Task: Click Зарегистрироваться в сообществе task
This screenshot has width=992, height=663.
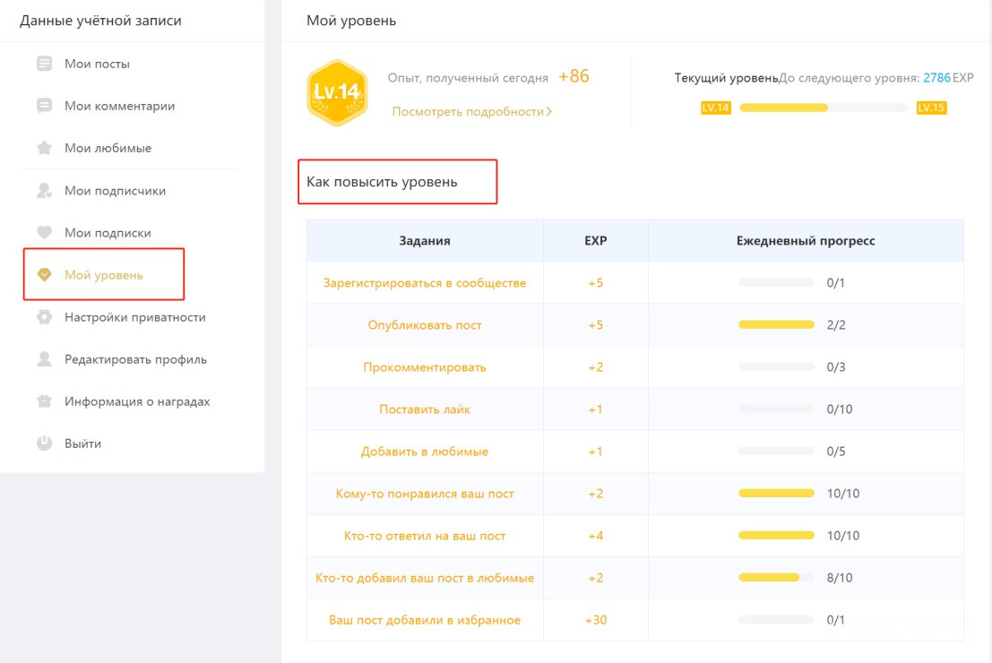Action: pyautogui.click(x=425, y=283)
